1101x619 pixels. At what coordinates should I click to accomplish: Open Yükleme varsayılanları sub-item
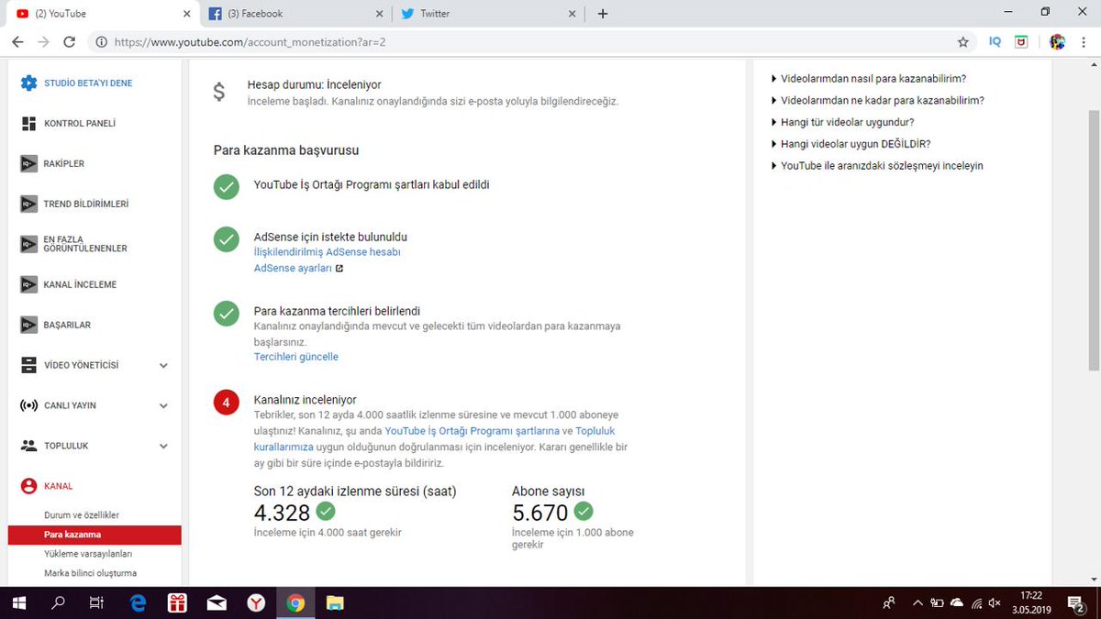click(88, 554)
